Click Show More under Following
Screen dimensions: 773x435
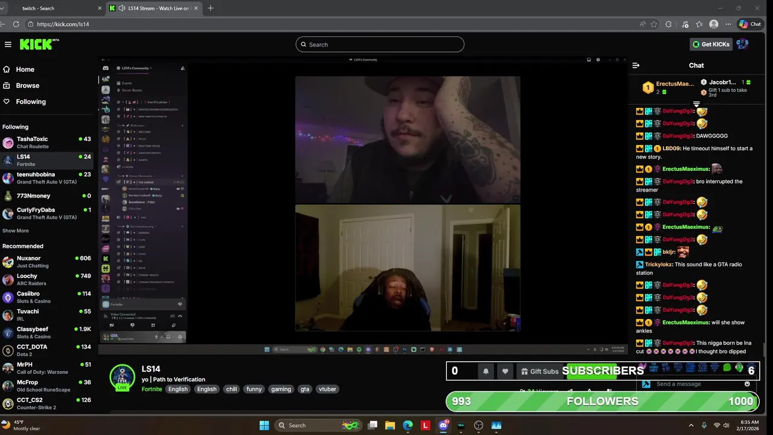point(15,231)
